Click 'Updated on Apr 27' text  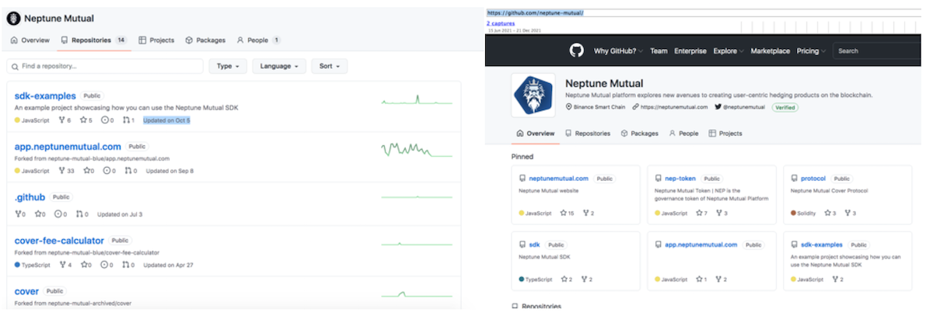coord(168,265)
